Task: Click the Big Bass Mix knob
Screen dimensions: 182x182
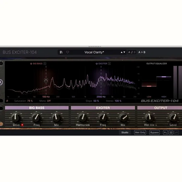Action: coord(56,117)
